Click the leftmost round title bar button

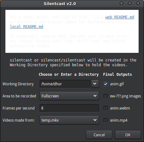click(x=121, y=4)
